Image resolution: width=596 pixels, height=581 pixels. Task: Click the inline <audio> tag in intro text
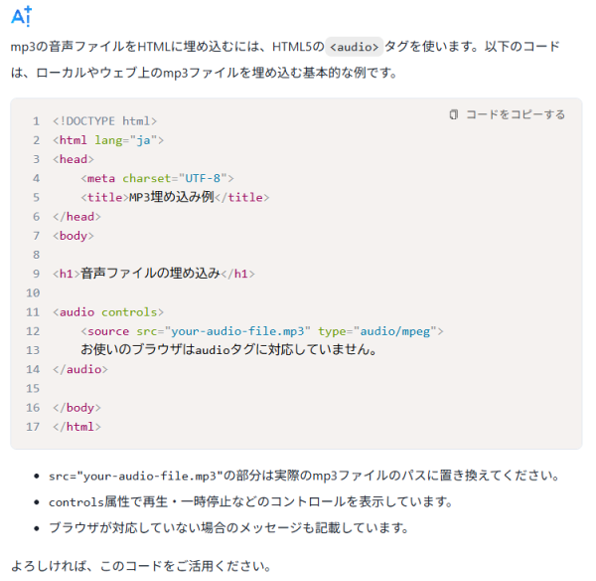point(354,47)
